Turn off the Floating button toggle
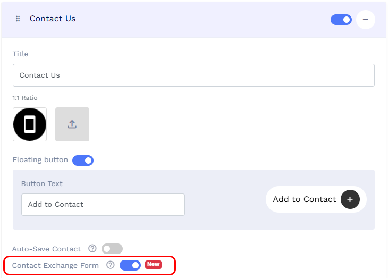Screen dimensions: 388x278 tap(83, 161)
